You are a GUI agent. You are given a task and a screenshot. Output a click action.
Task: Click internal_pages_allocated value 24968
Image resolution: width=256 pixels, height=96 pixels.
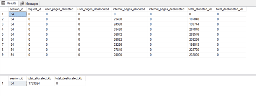pyautogui.click(x=130, y=24)
